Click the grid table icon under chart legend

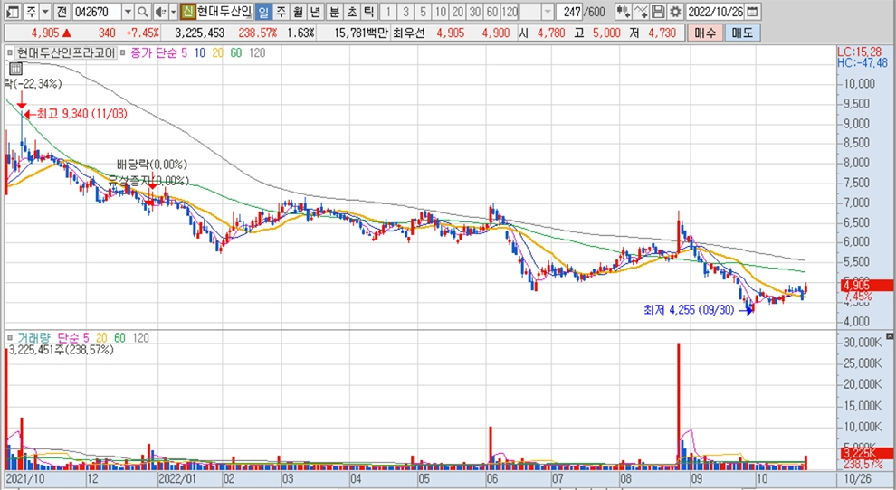(15, 69)
